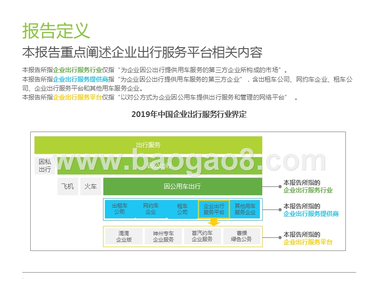Click yellow legend label 企业出行服务平台 at right
Viewport: 378px width, 283px height.
coord(308,242)
